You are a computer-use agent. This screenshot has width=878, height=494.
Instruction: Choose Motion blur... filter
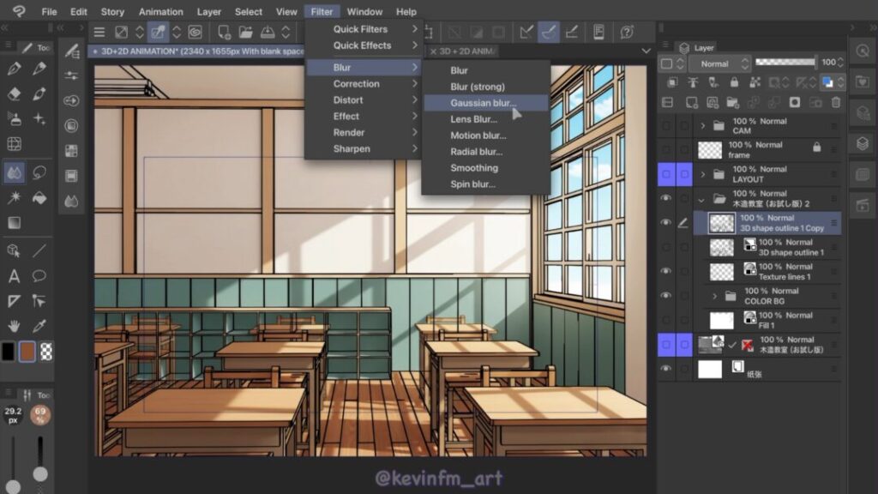pyautogui.click(x=485, y=135)
